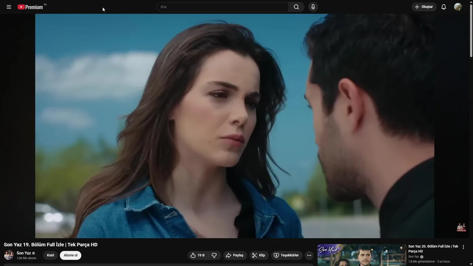Dislike the video with the thumbs-down icon
This screenshot has width=473, height=266.
[x=214, y=255]
